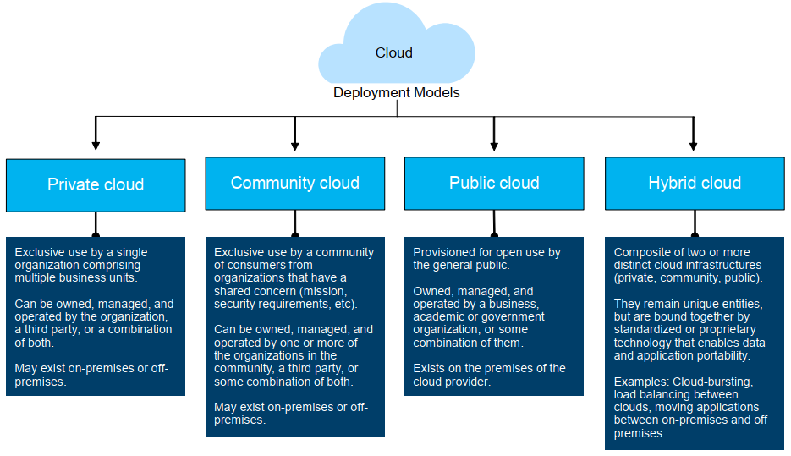Click text 'Exclusive use by a single organization'
The image size is (791, 456).
click(81, 259)
